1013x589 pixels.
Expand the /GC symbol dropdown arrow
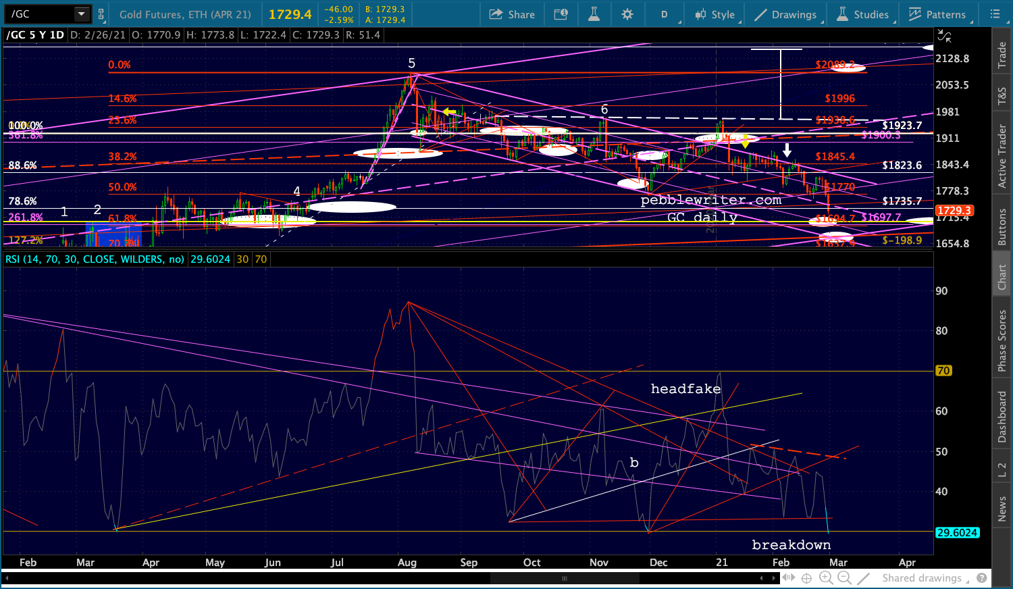point(81,14)
